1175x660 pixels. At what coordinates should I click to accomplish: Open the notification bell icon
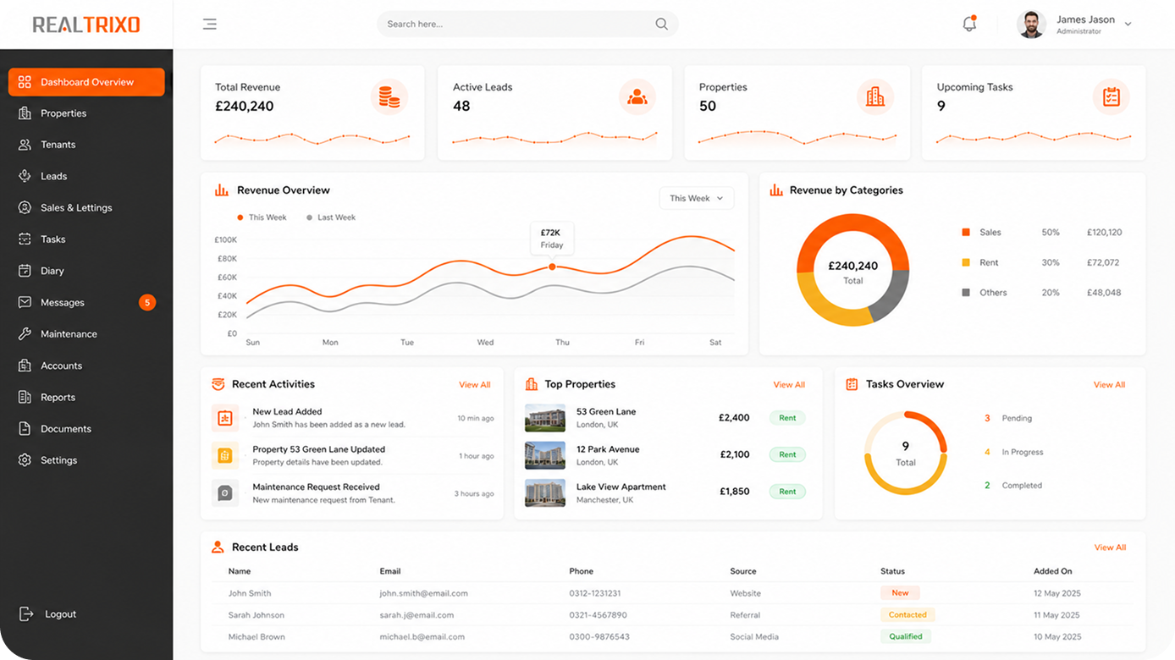click(969, 24)
